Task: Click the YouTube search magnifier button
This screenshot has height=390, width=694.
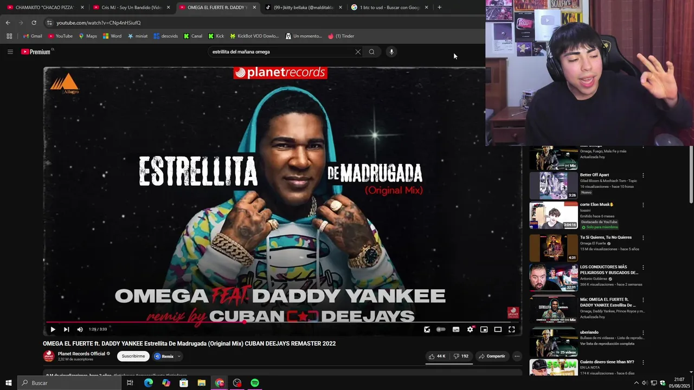Action: click(x=371, y=52)
